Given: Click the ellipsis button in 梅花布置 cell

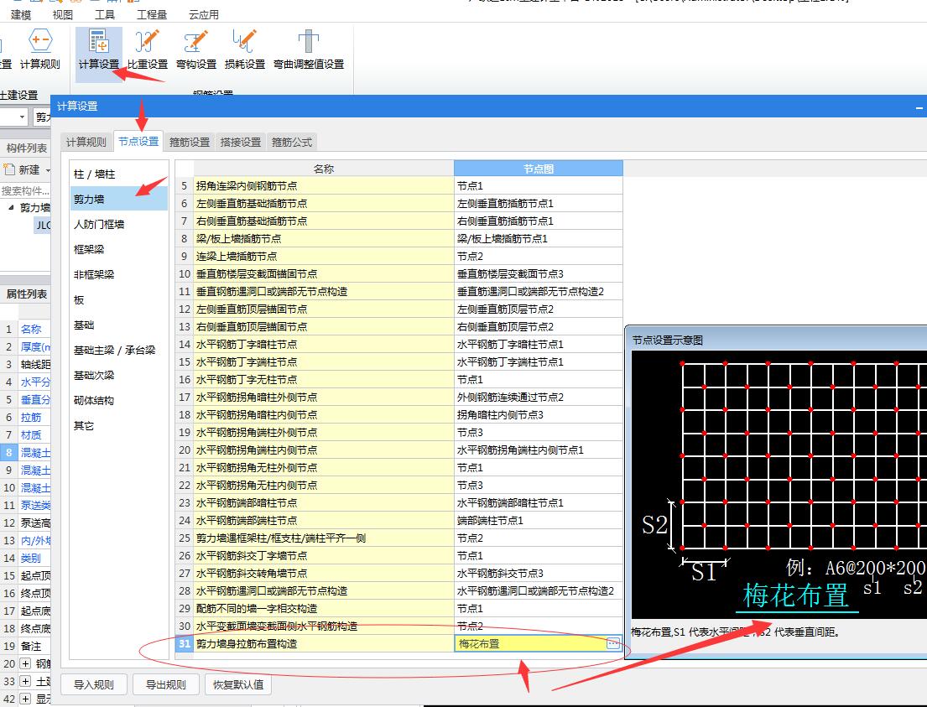Looking at the screenshot, I should (x=613, y=643).
